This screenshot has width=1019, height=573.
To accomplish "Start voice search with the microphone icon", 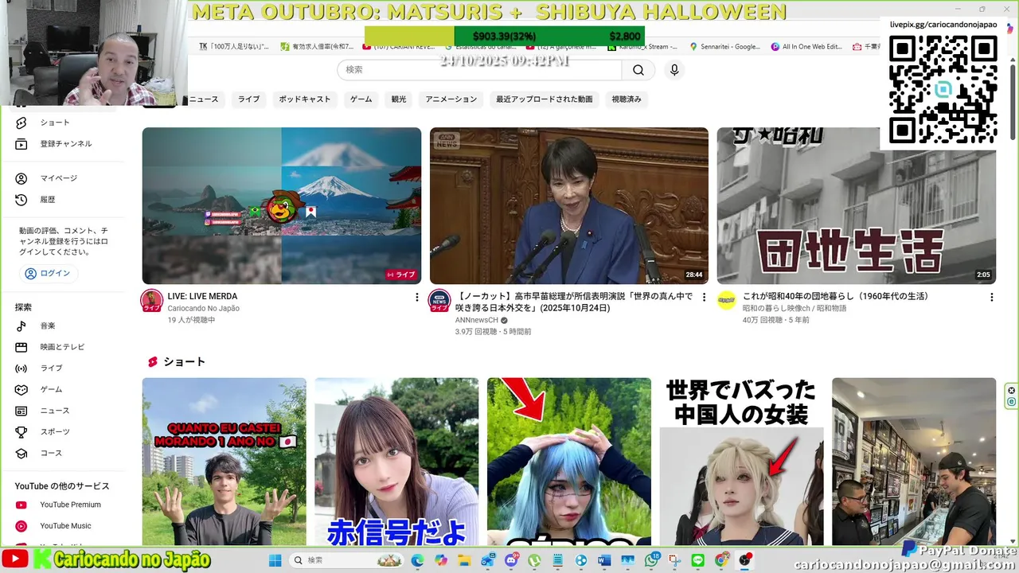I will point(674,70).
